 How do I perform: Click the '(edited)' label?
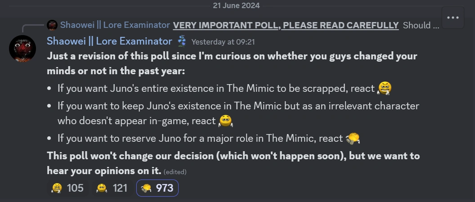(x=175, y=172)
